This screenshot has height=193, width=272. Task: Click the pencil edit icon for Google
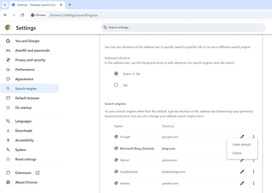(242, 137)
